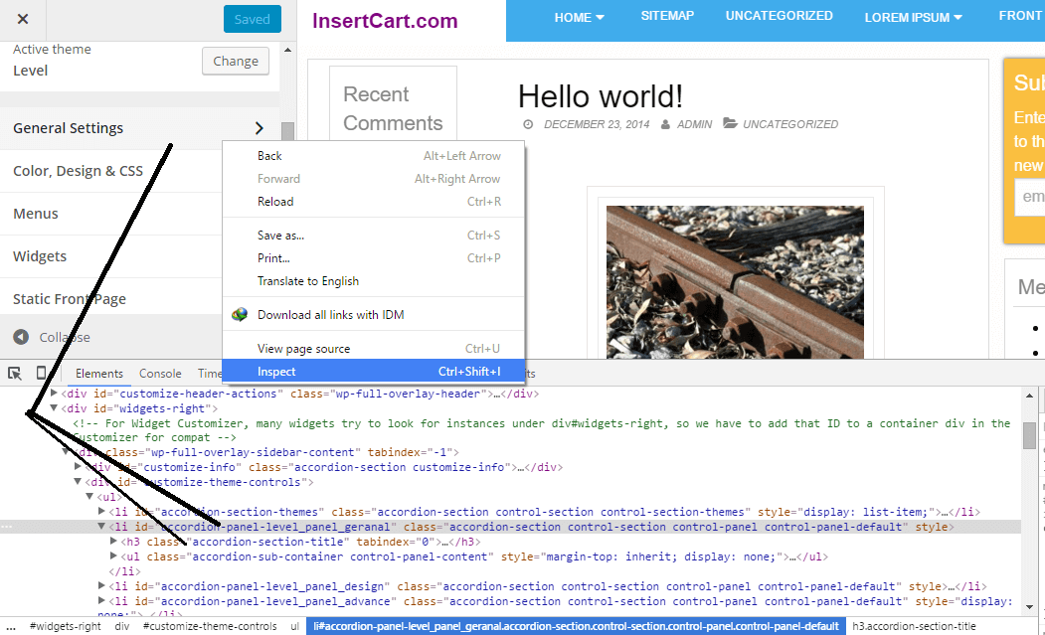Image resolution: width=1045 pixels, height=635 pixels.
Task: Click the Saved button
Action: point(252,19)
